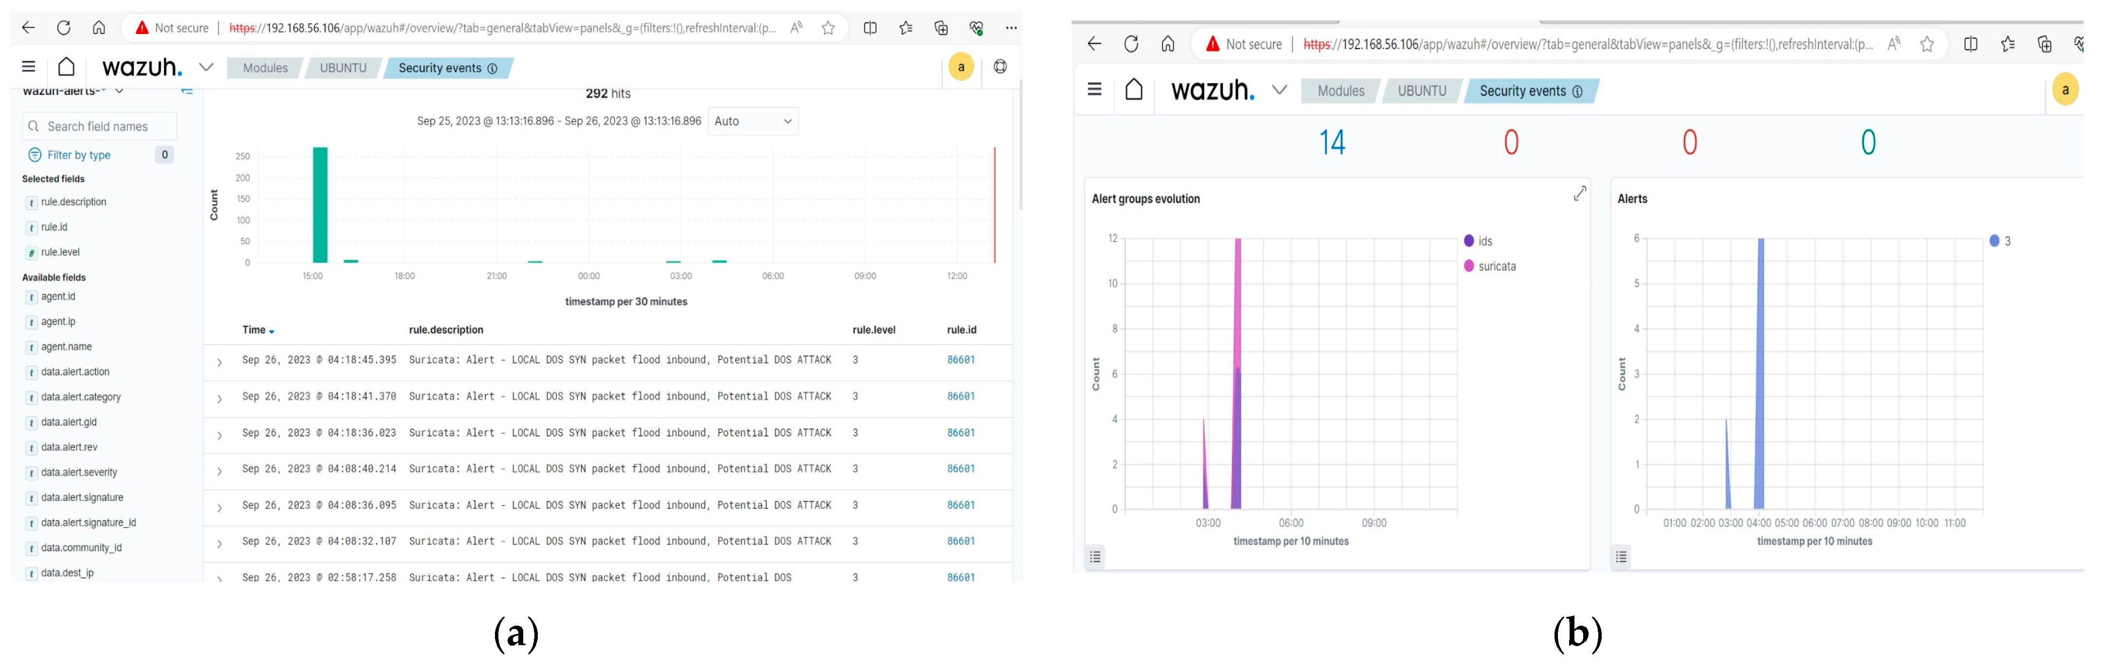Click Filter by type button
This screenshot has height=667, width=2103.
(78, 155)
